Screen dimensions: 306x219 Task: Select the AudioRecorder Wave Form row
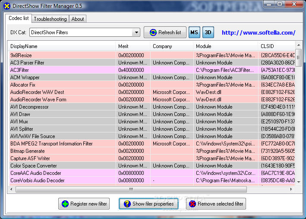[152, 100]
